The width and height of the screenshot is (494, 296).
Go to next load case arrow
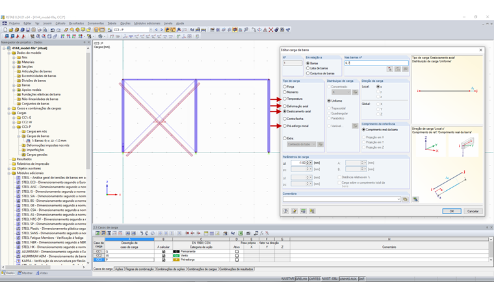(x=162, y=30)
